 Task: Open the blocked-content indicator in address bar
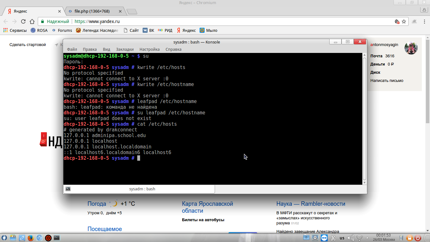[x=397, y=21]
